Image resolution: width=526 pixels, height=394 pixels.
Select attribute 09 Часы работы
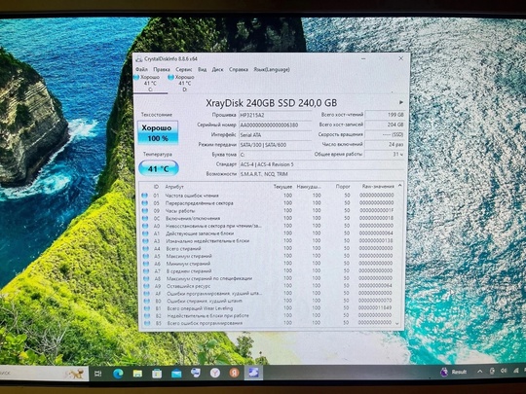coord(269,211)
